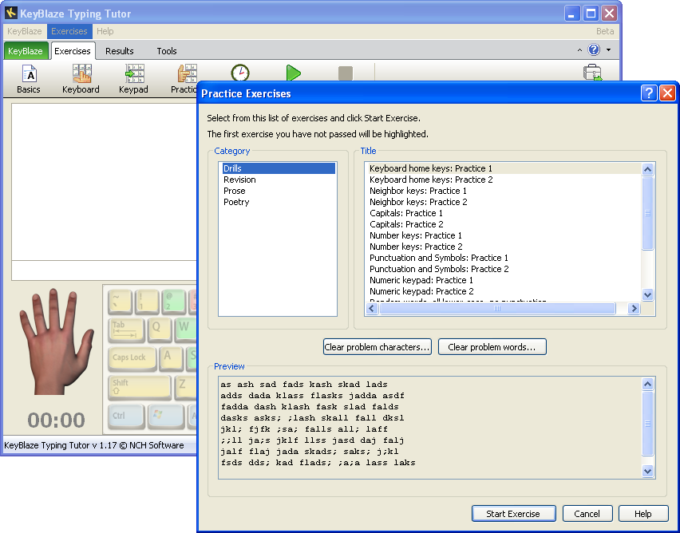Switch to the green KeyBlaze tab
Image resolution: width=680 pixels, height=533 pixels.
coord(26,51)
